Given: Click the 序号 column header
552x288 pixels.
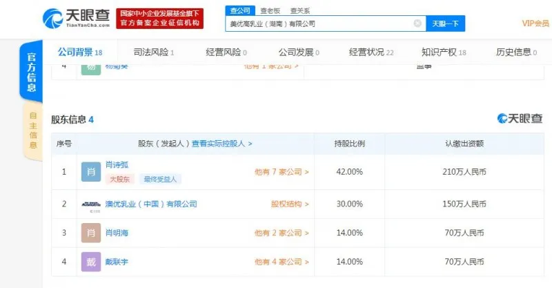Looking at the screenshot, I should 64,144.
